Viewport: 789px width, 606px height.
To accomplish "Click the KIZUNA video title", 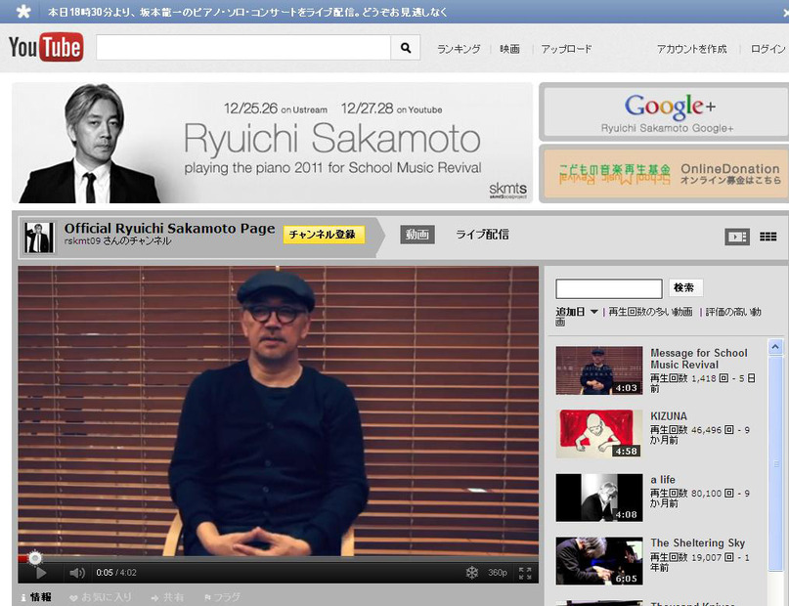I will point(668,416).
